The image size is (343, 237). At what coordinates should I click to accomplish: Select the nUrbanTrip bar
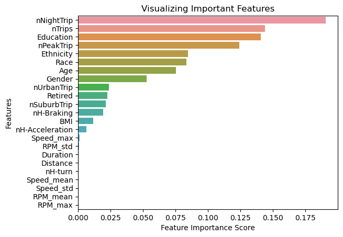[94, 87]
